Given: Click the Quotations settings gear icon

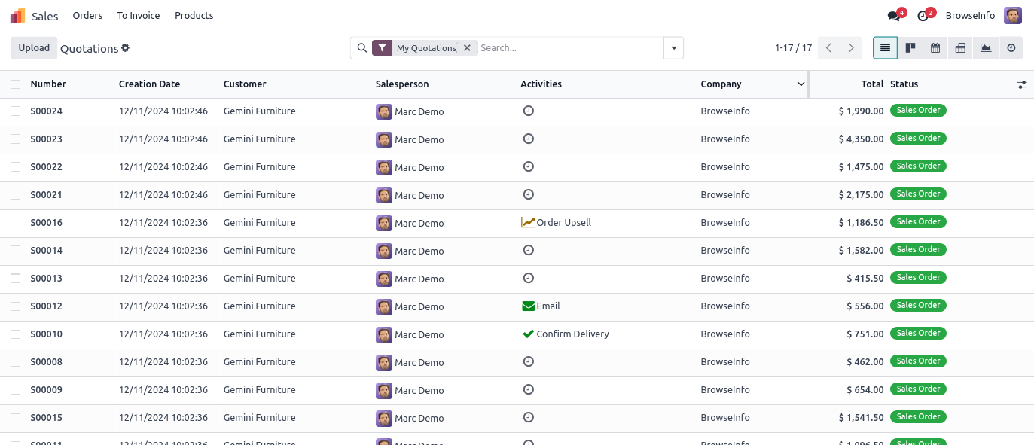Looking at the screenshot, I should coord(126,48).
